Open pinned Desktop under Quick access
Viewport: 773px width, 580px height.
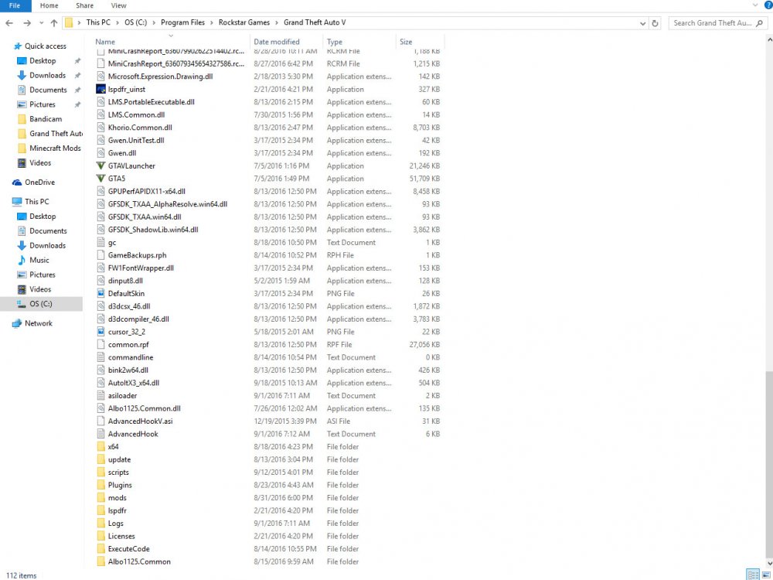(43, 60)
